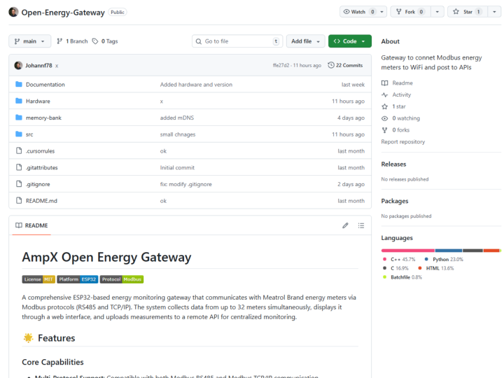Viewport: 504px width, 378px height.
Task: Click the .gitignore file icon
Action: [19, 184]
